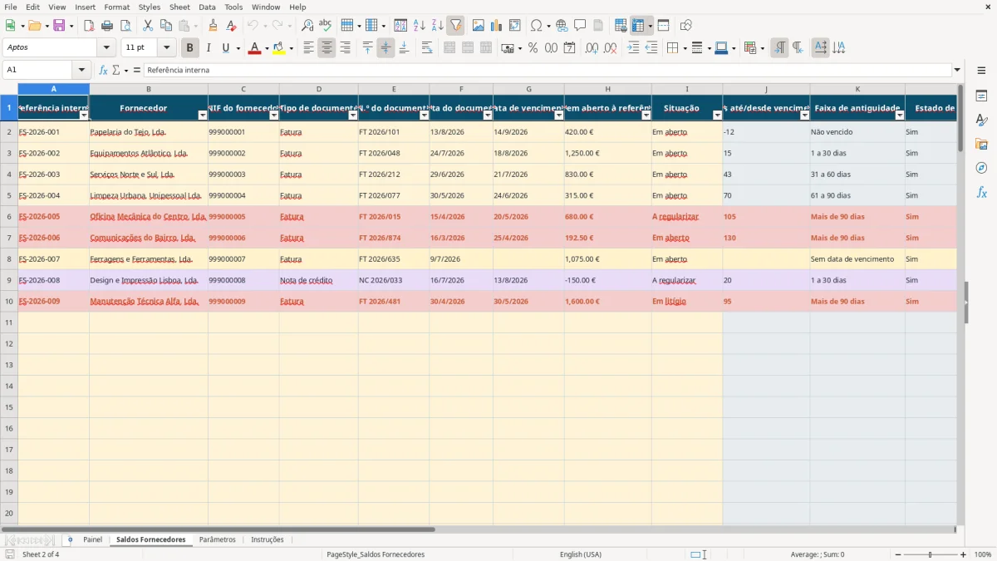Click the Insert Image icon

479,26
